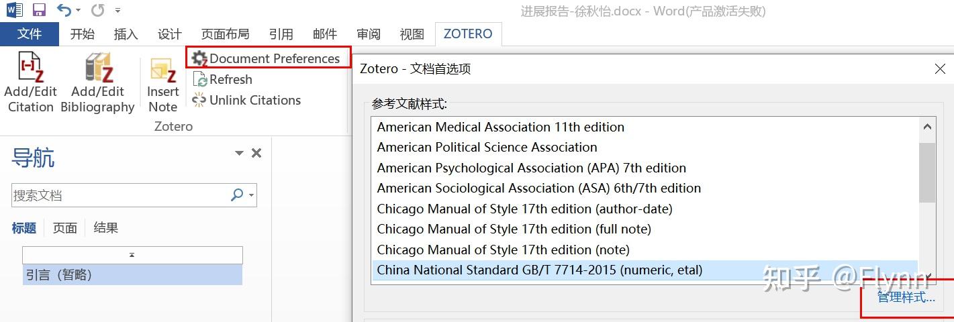
Task: Switch to the 插入 ribbon tab
Action: pos(126,34)
